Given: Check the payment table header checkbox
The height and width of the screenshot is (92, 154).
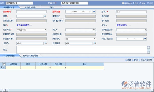Looking at the screenshot, I should click(4, 64).
